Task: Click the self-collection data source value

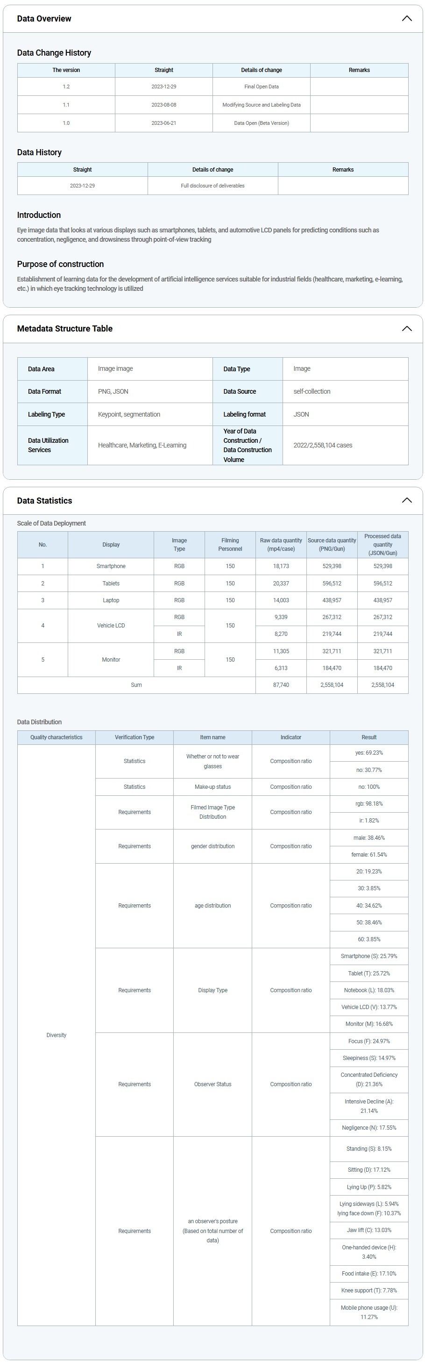Action: point(312,391)
